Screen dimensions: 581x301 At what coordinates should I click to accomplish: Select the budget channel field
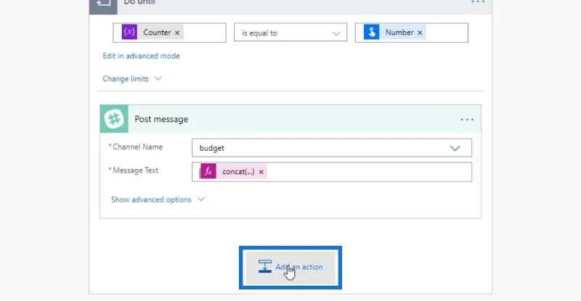pyautogui.click(x=332, y=148)
